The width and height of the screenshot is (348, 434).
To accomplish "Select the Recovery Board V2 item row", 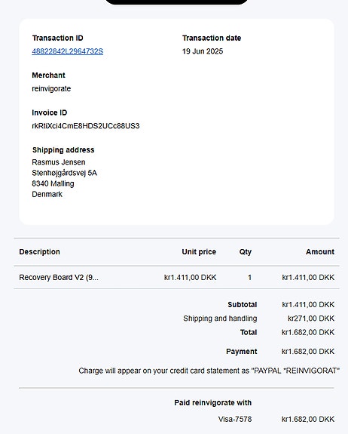I will [177, 277].
